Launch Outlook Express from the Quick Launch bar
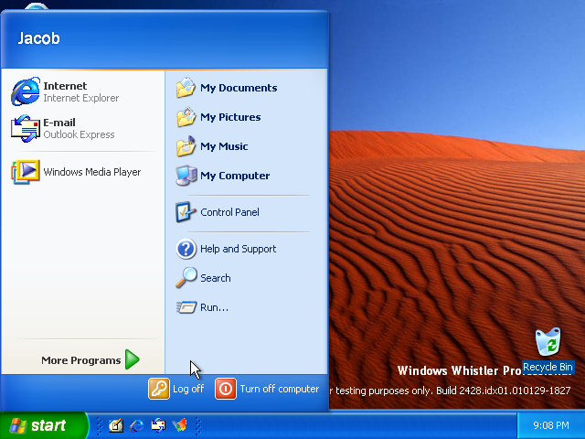Image resolution: width=585 pixels, height=439 pixels. tap(158, 425)
